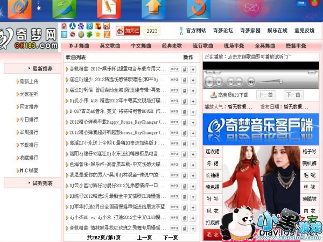The width and height of the screenshot is (323, 242).
Task: Toggle mute with the speaker button
Action: point(251,82)
